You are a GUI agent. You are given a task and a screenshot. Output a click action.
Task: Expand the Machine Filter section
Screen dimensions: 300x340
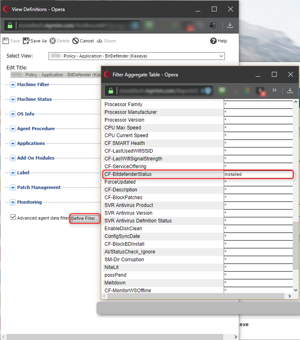13,84
